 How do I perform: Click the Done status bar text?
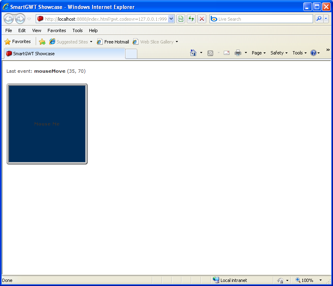7,280
